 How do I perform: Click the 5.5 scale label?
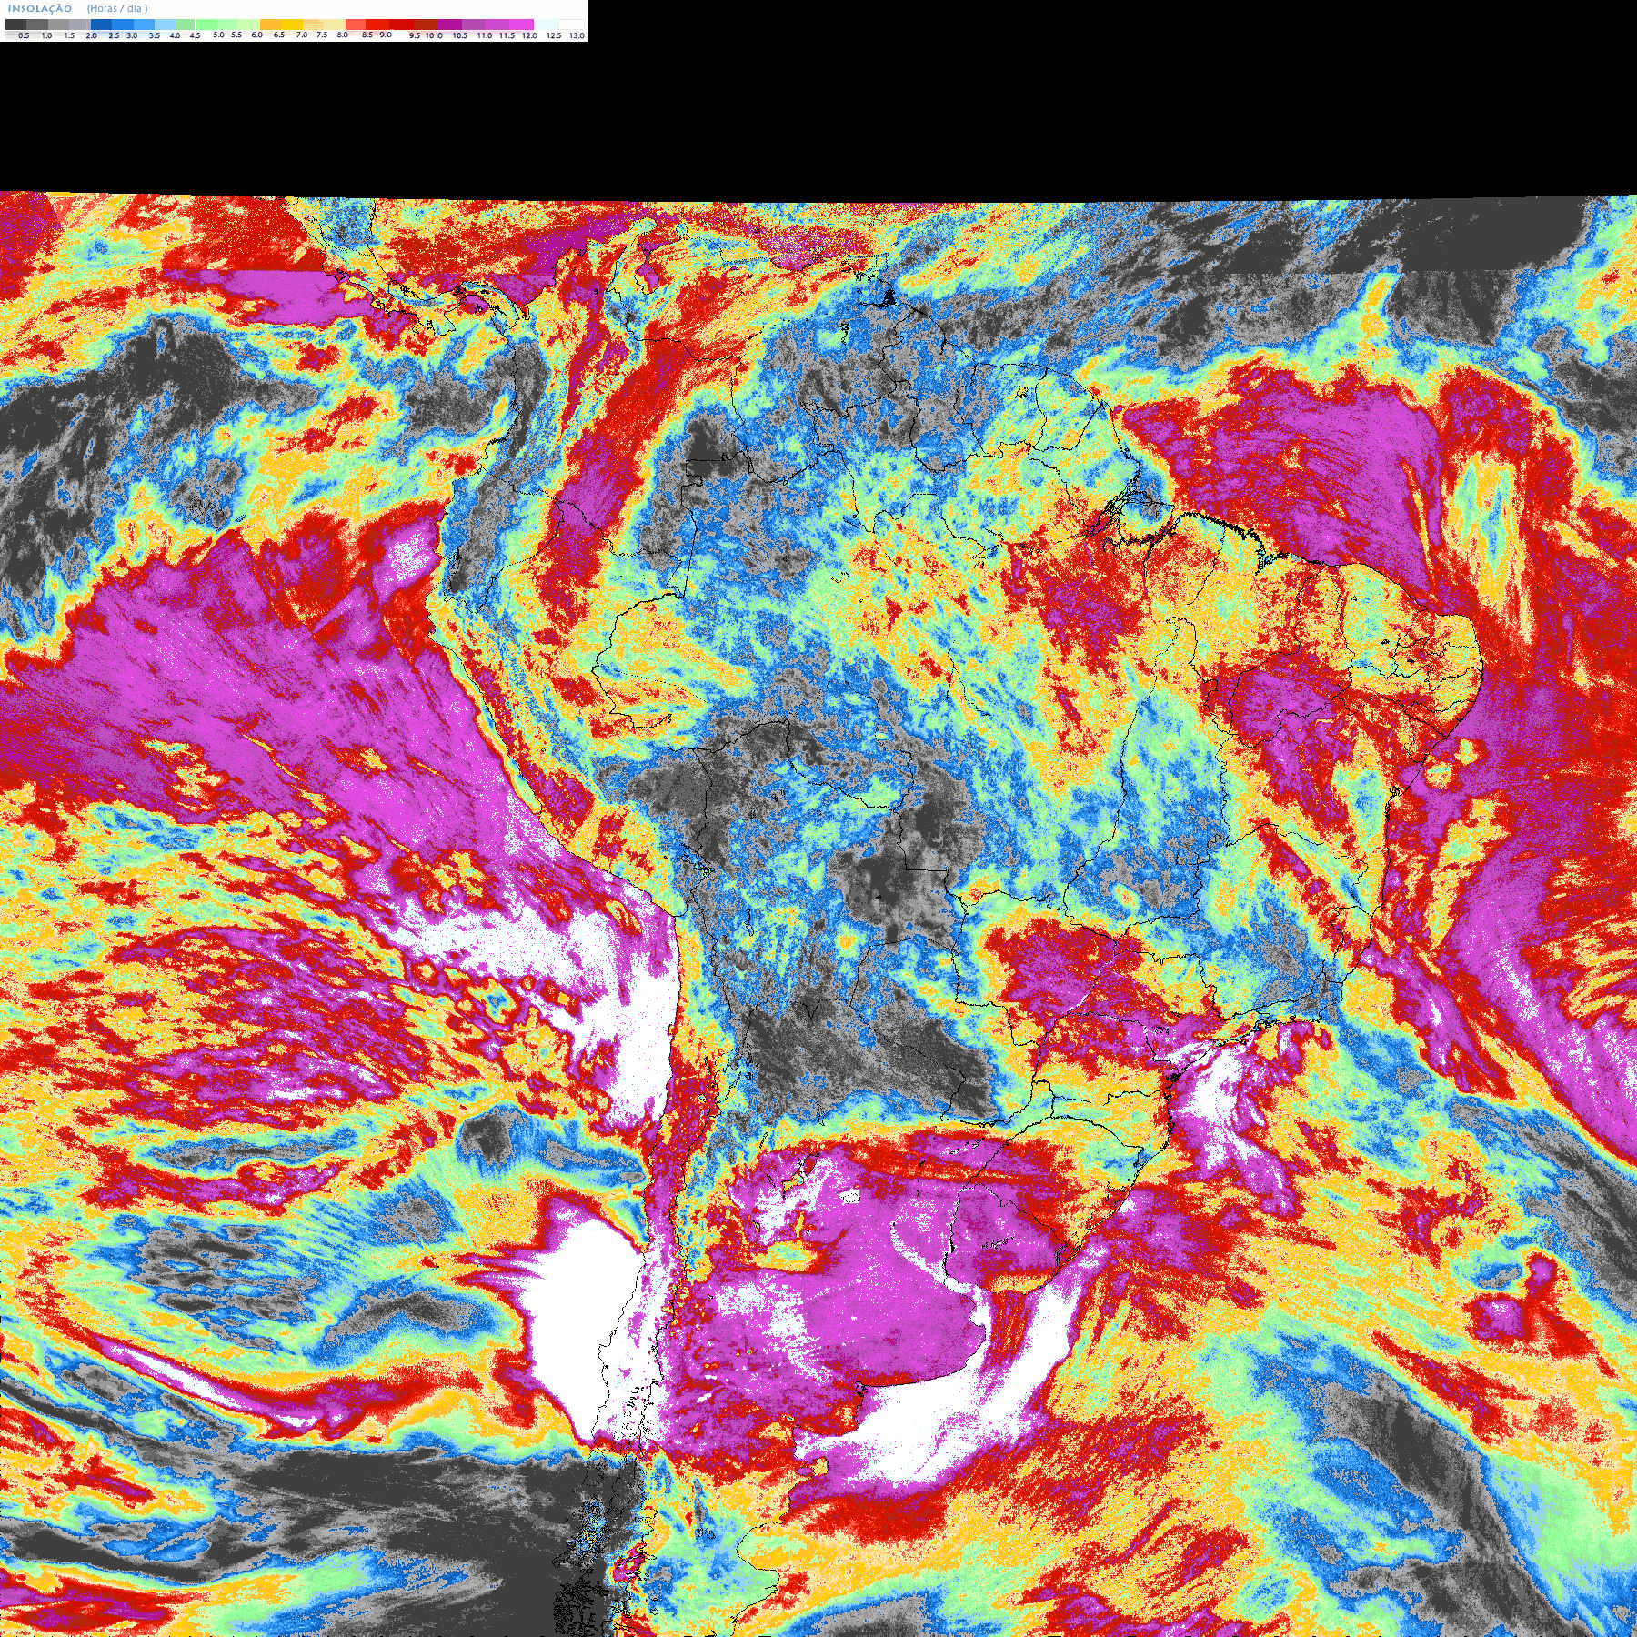(x=236, y=35)
